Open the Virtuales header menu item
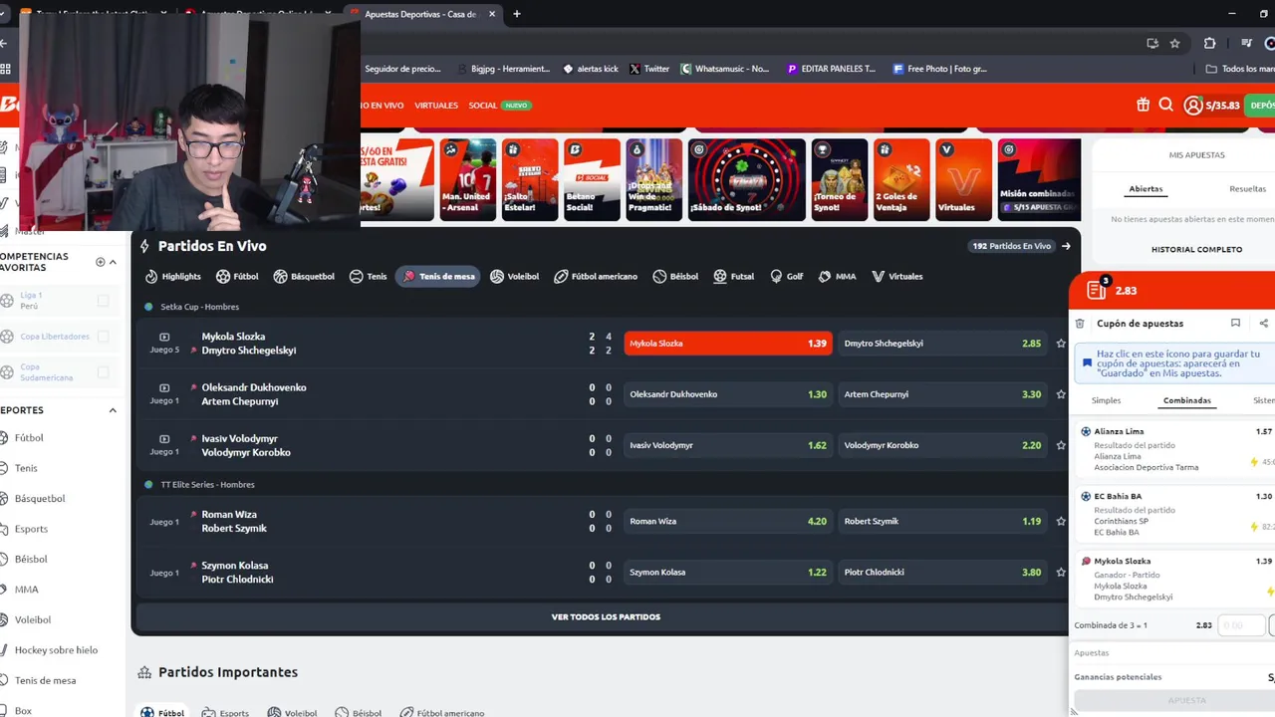This screenshot has height=717, width=1275. click(436, 105)
